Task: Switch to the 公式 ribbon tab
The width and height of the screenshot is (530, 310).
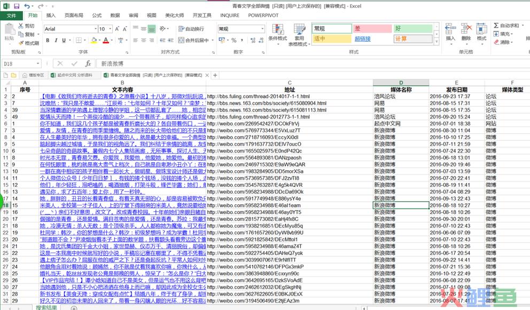Action: 97,15
